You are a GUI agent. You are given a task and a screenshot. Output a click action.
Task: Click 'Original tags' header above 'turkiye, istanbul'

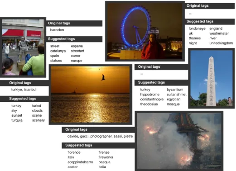coord(24,83)
